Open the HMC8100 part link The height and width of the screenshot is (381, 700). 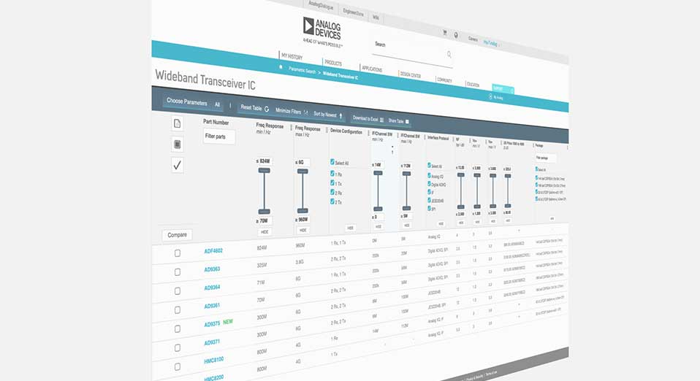pos(214,361)
